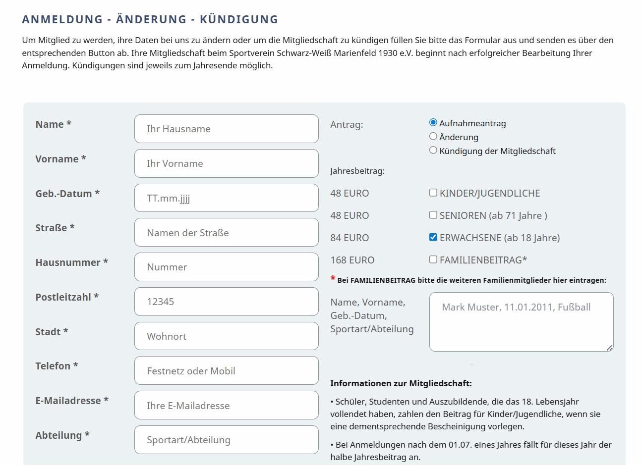Tick the FAMILIENBEITRAG checkbox
Image resolution: width=642 pixels, height=465 pixels.
coord(433,259)
